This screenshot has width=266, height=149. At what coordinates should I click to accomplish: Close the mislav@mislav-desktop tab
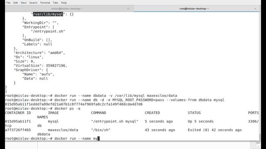(128, 9)
